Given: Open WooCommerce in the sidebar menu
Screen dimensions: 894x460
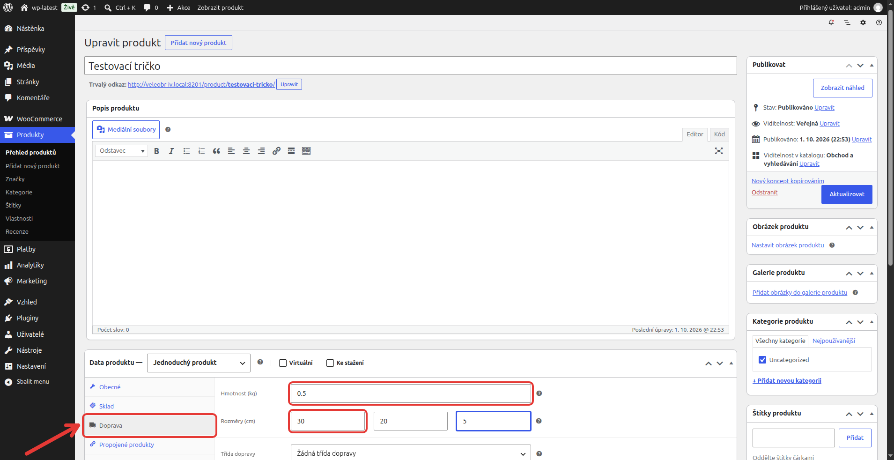Looking at the screenshot, I should click(x=37, y=119).
